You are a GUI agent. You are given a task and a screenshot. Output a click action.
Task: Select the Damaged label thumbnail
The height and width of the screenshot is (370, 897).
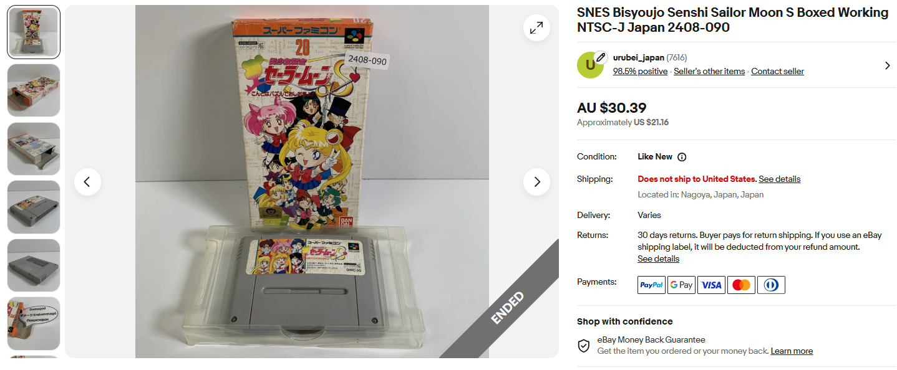[34, 324]
